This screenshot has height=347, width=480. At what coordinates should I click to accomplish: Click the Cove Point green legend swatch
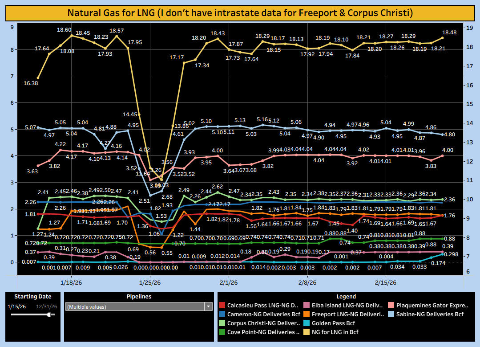pos(222,332)
